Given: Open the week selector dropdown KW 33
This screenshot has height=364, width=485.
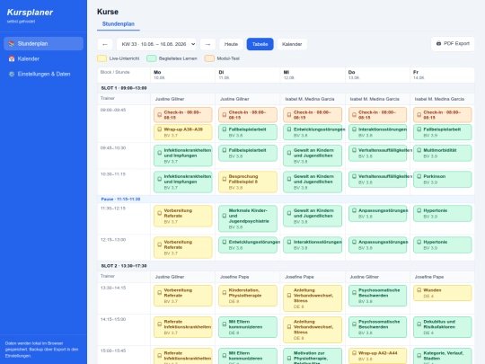Looking at the screenshot, I should pyautogui.click(x=156, y=44).
